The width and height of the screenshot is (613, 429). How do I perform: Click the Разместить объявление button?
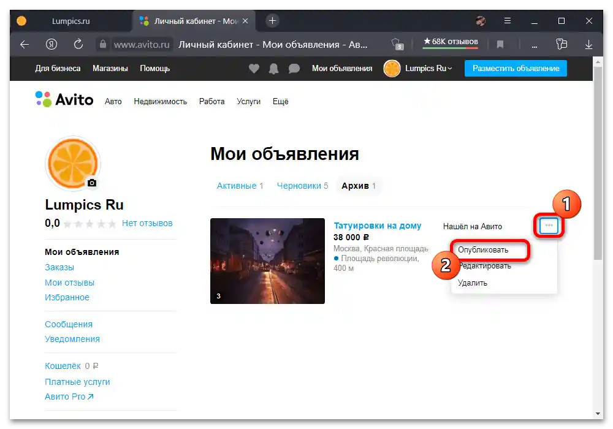point(516,69)
